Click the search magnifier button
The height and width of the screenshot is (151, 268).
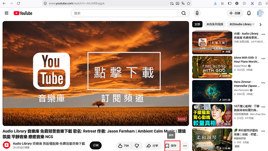[x=183, y=13]
